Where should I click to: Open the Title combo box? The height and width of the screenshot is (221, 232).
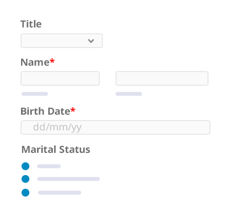(62, 41)
